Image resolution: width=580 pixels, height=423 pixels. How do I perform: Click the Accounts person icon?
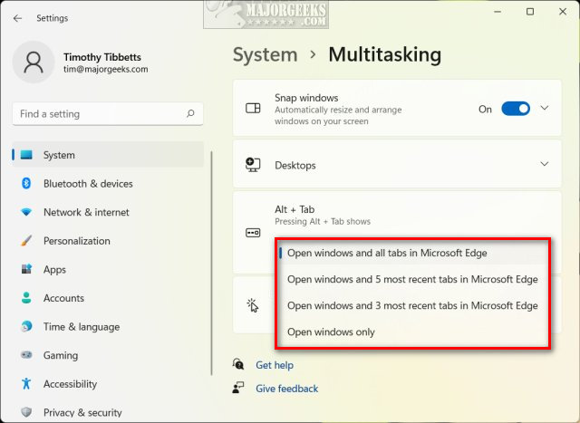26,298
